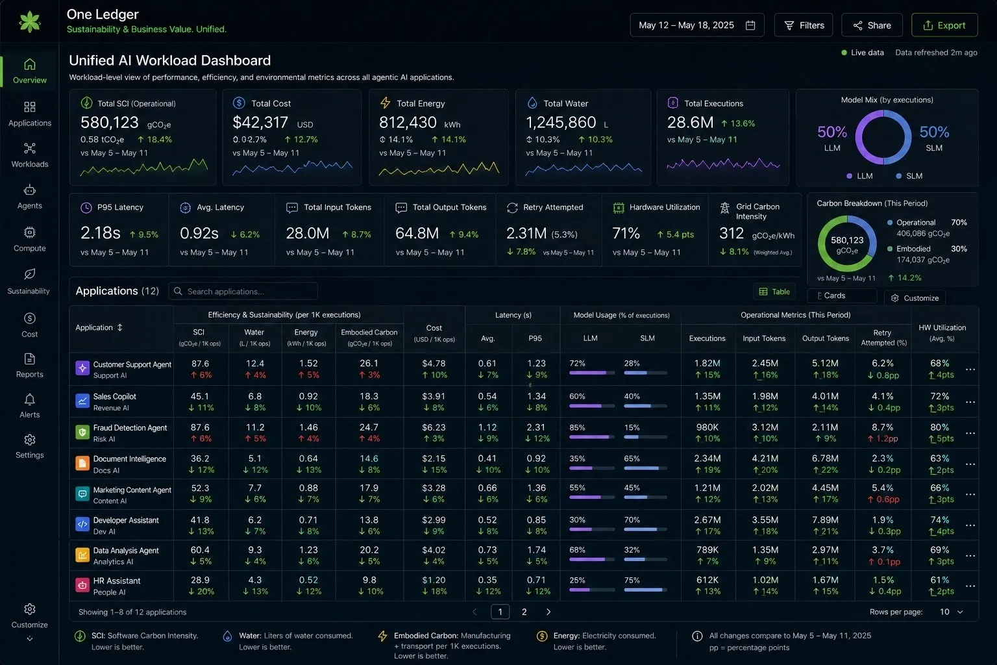Click the green Export button

(x=944, y=25)
